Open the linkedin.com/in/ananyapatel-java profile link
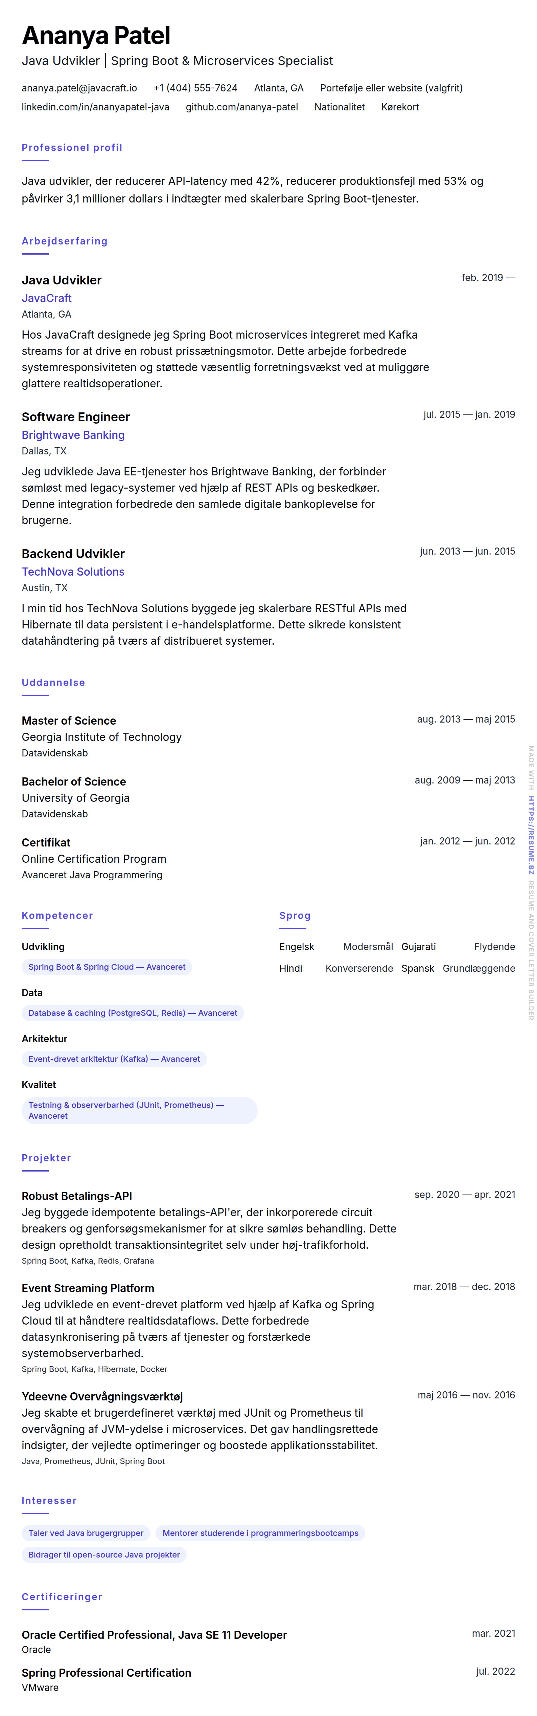Screen dimensions: 537x1716 click(95, 107)
